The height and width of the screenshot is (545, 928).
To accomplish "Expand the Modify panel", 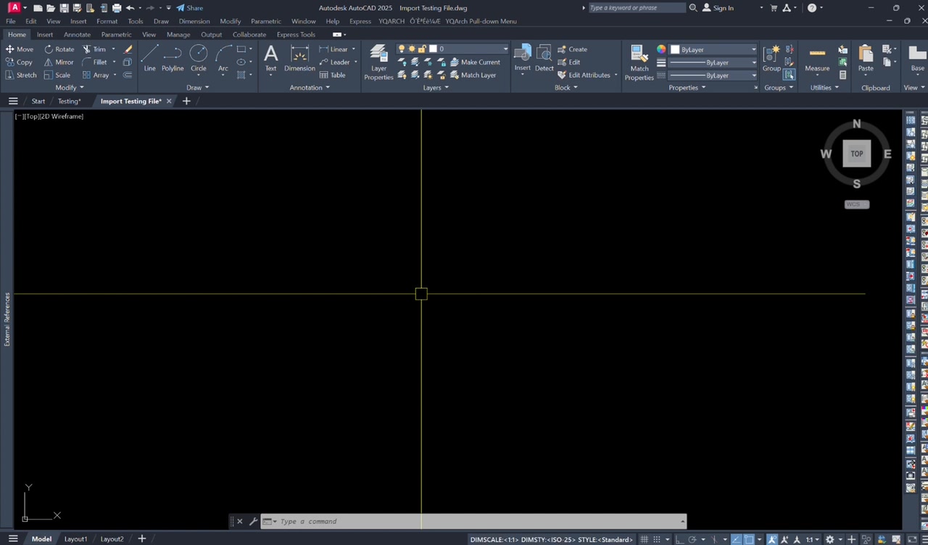I will click(70, 88).
